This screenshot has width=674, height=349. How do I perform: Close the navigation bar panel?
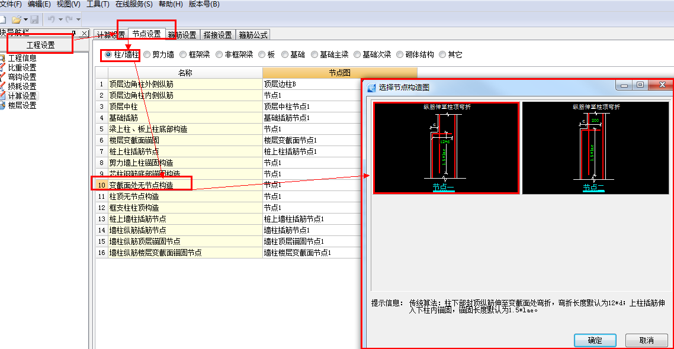(84, 33)
